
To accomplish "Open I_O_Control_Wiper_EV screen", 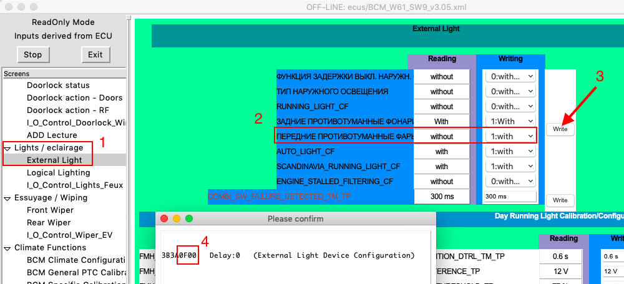I will pos(70,235).
